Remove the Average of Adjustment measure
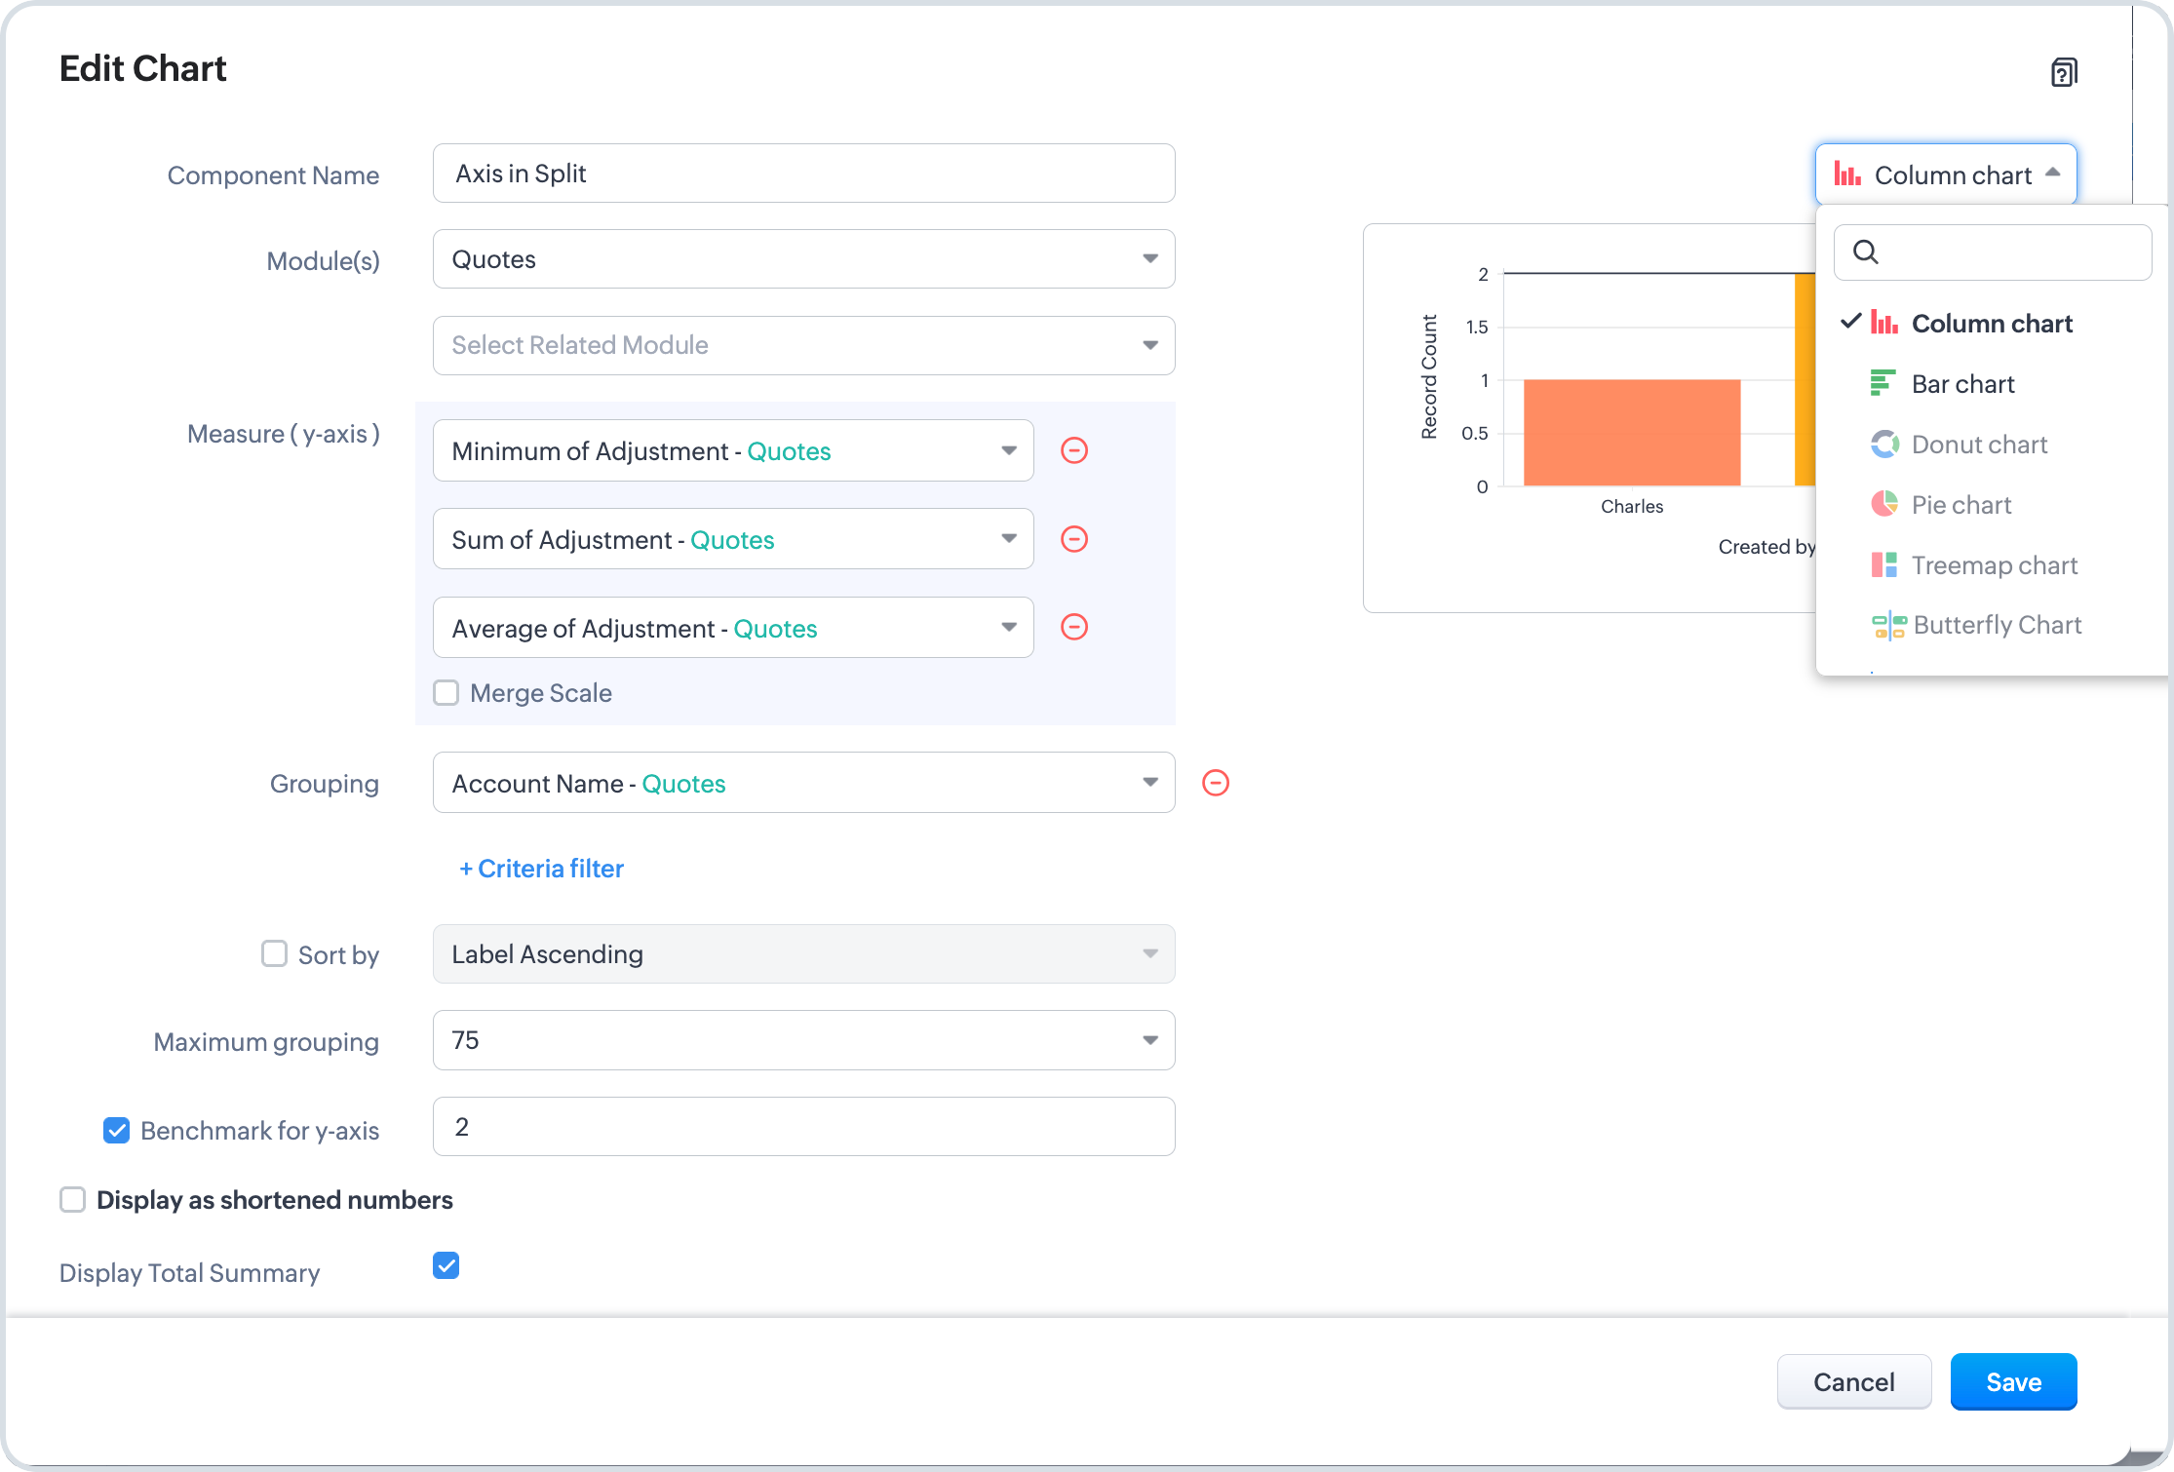Screen dimensions: 2174x1472 point(1073,627)
